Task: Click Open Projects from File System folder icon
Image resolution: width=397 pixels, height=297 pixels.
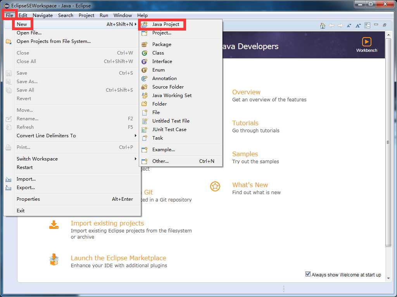Action: click(9, 41)
